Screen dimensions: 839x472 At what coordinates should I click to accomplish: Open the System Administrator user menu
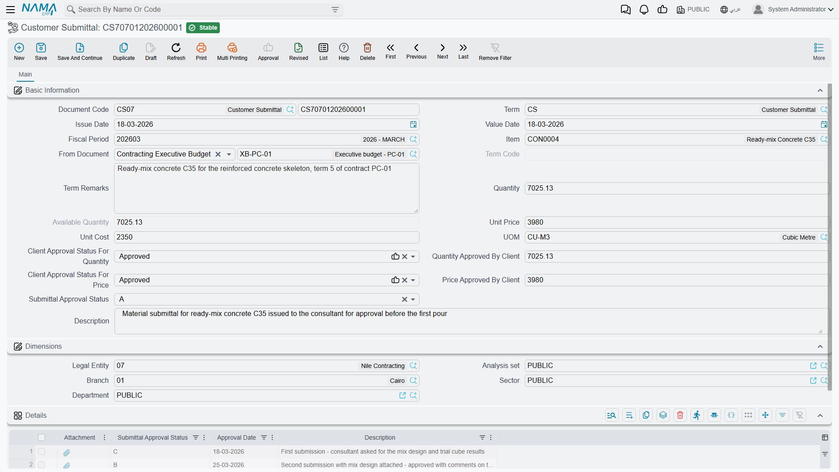coord(793,9)
